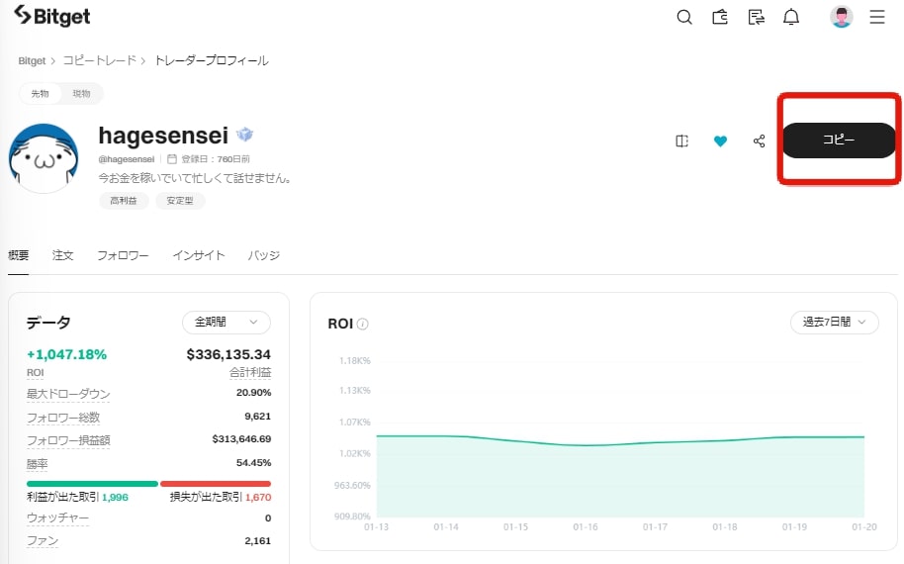Click the trader bio text
The height and width of the screenshot is (564, 904).
point(194,179)
